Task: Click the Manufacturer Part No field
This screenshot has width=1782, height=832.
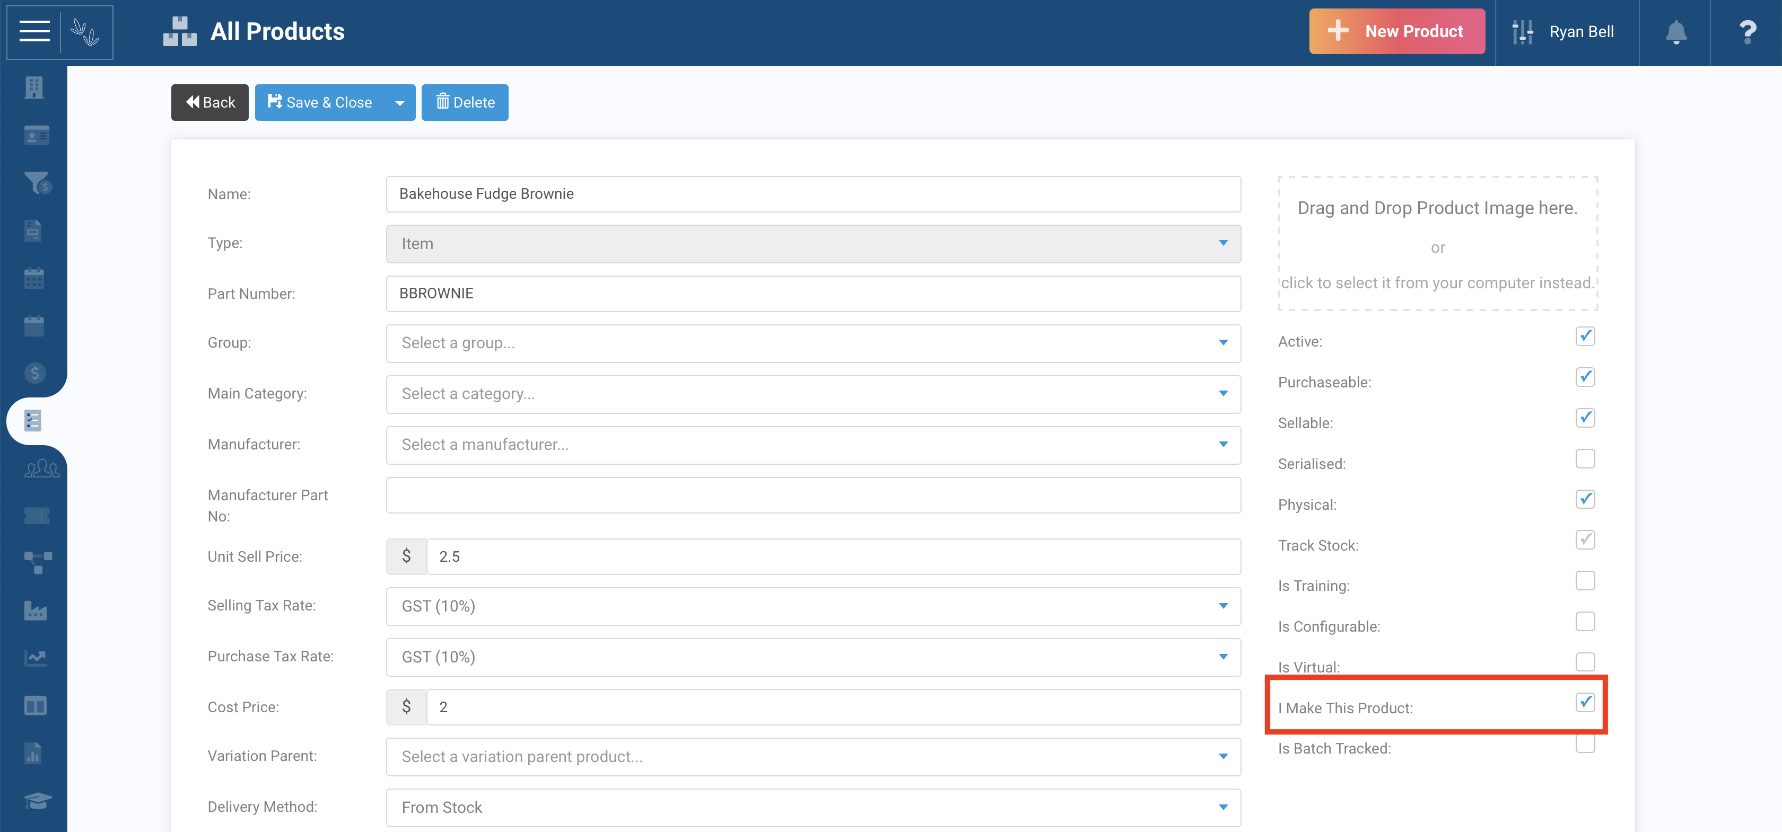Action: point(813,495)
